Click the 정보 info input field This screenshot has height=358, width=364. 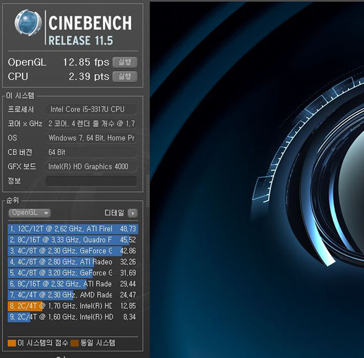coord(91,181)
